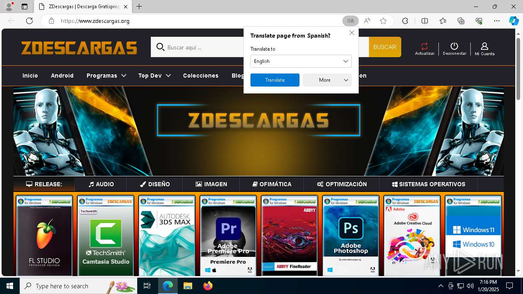Open a new tab with plus button

click(139, 7)
